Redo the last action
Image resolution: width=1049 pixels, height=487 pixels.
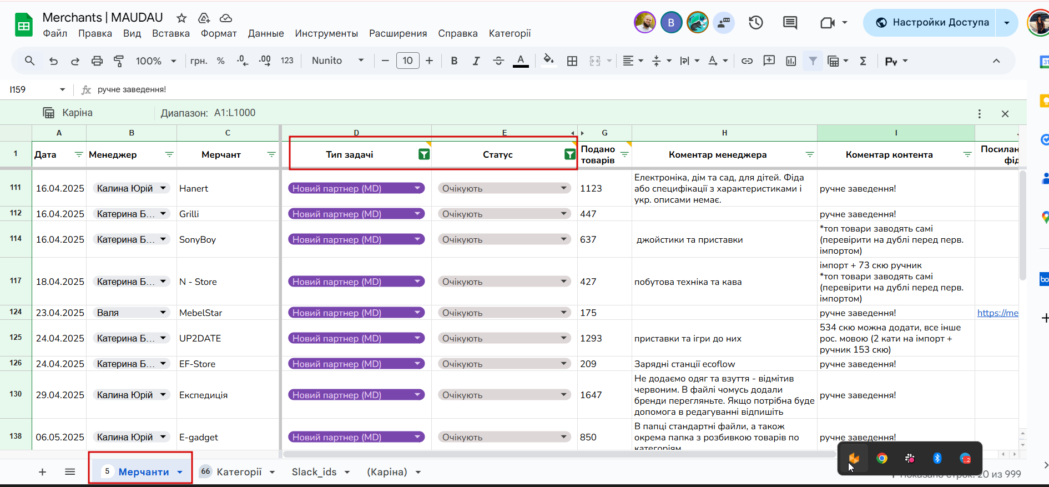(75, 61)
